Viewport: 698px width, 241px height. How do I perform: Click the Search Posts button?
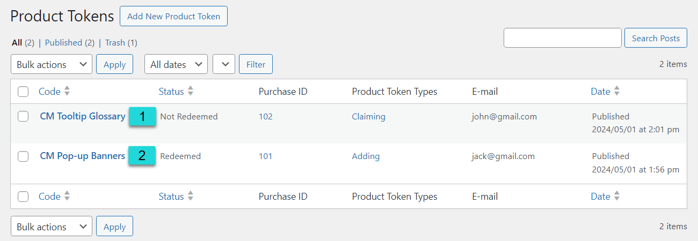coord(656,38)
